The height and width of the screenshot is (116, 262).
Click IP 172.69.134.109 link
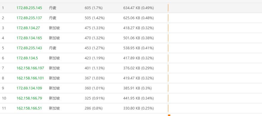click(x=29, y=88)
